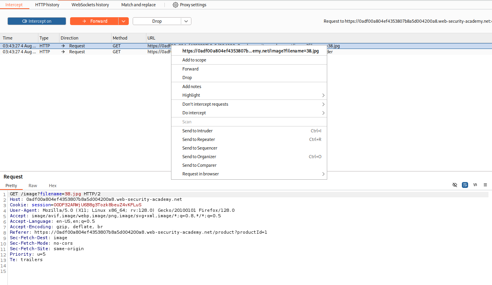This screenshot has height=285, width=492.
Task: Sort by the Time column header
Action: click(x=19, y=38)
